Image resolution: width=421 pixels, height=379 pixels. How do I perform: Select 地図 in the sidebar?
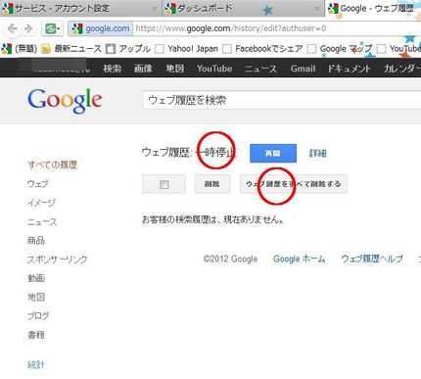point(36,297)
